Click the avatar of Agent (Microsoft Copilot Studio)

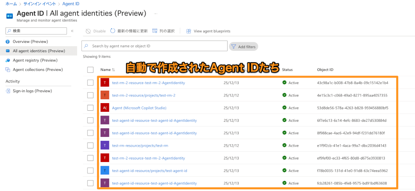(x=105, y=108)
